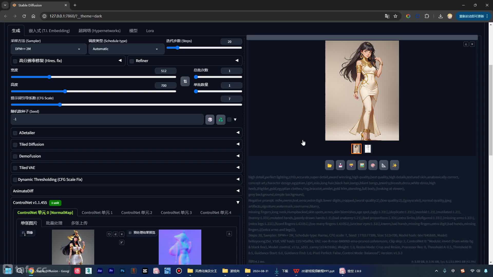Select the ControlNet 单元 3 tab
This screenshot has width=493, height=277.
(176, 213)
